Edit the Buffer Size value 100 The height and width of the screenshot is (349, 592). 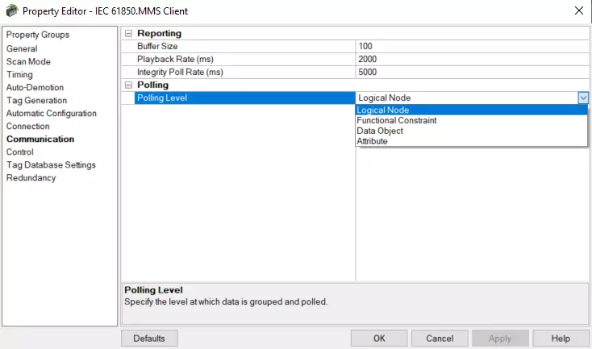[472, 46]
